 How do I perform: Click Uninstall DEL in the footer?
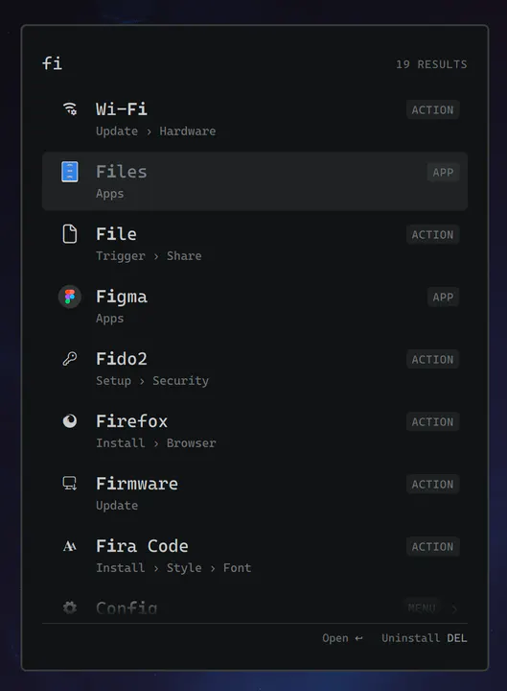tap(425, 638)
